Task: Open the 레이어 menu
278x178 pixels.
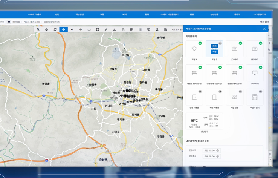Action: point(237,15)
